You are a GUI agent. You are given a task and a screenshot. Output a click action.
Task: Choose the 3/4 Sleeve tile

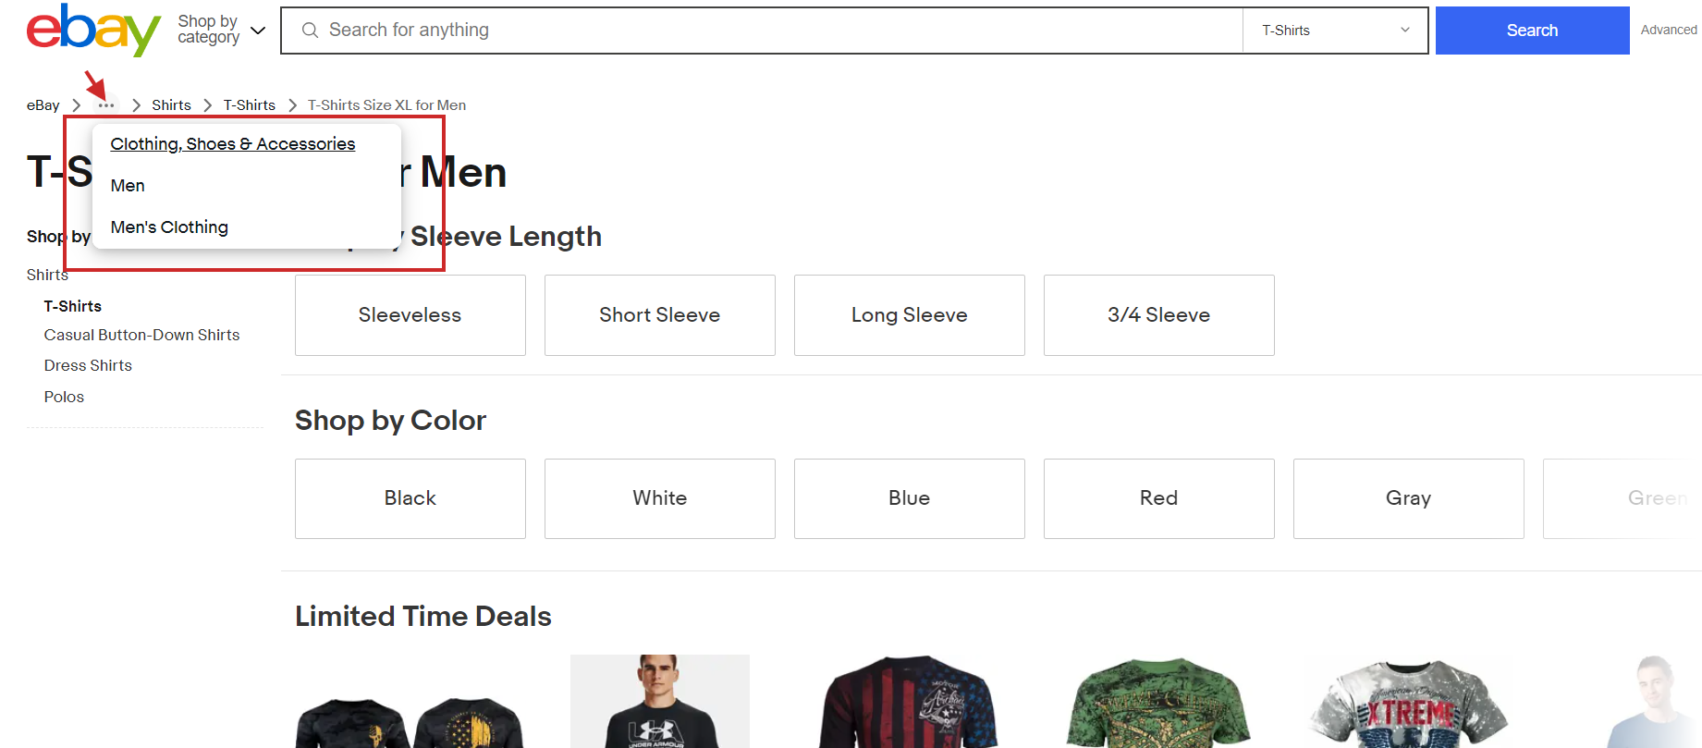(x=1158, y=315)
